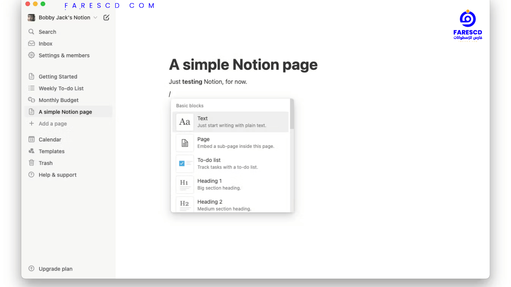Click the Templates shapes icon
Screen dimensions: 511x287
pyautogui.click(x=32, y=151)
